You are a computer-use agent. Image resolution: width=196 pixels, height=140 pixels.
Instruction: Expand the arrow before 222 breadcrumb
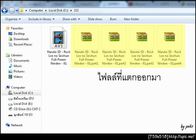pyautogui.click(x=71, y=10)
